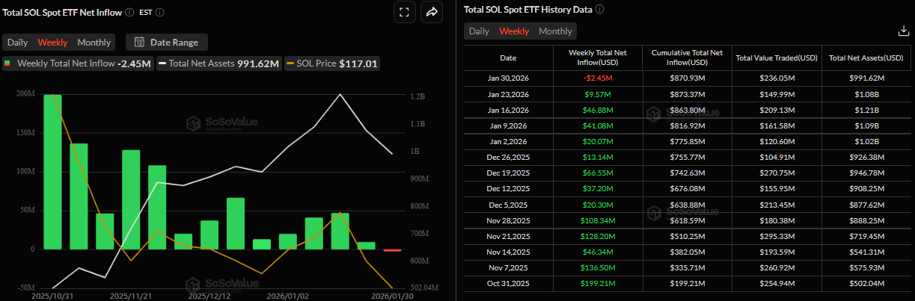Viewport: 915px width, 301px height.
Task: Click the Total Value Traded(USD) column header
Action: tap(777, 58)
